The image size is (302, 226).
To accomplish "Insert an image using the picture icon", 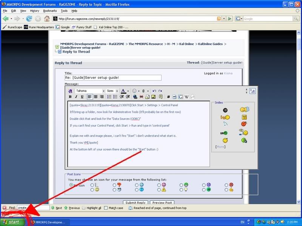I will [154, 97].
